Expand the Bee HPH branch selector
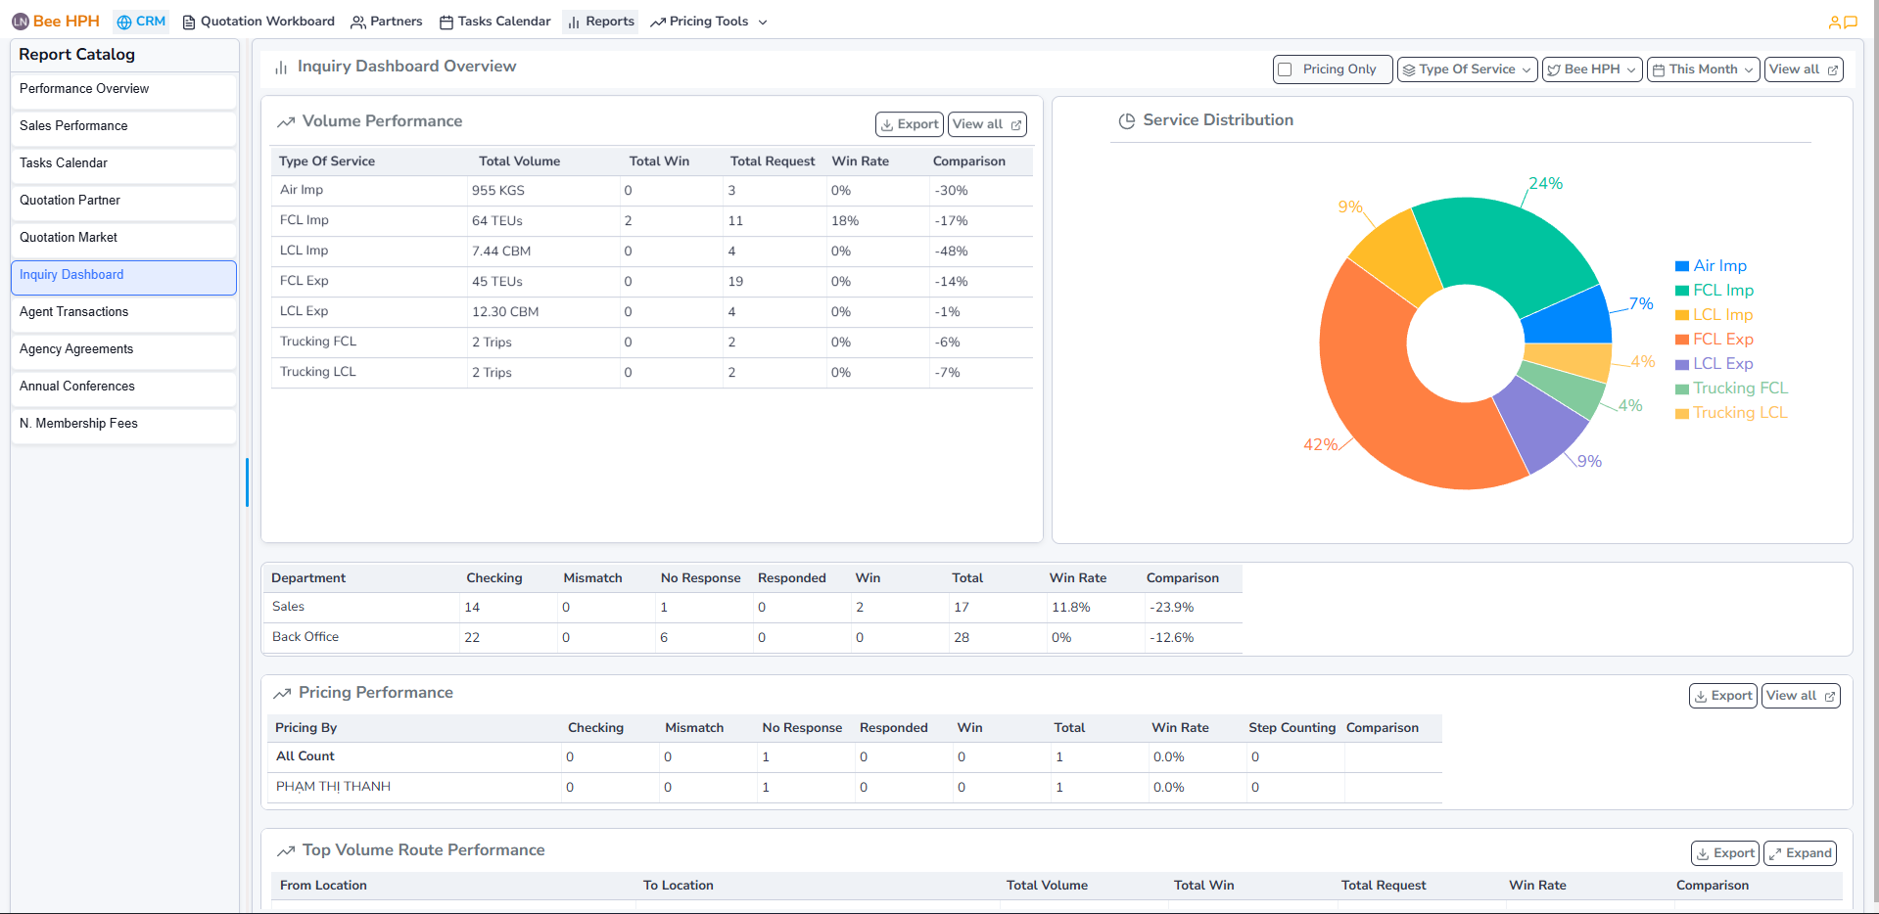 click(x=1591, y=69)
